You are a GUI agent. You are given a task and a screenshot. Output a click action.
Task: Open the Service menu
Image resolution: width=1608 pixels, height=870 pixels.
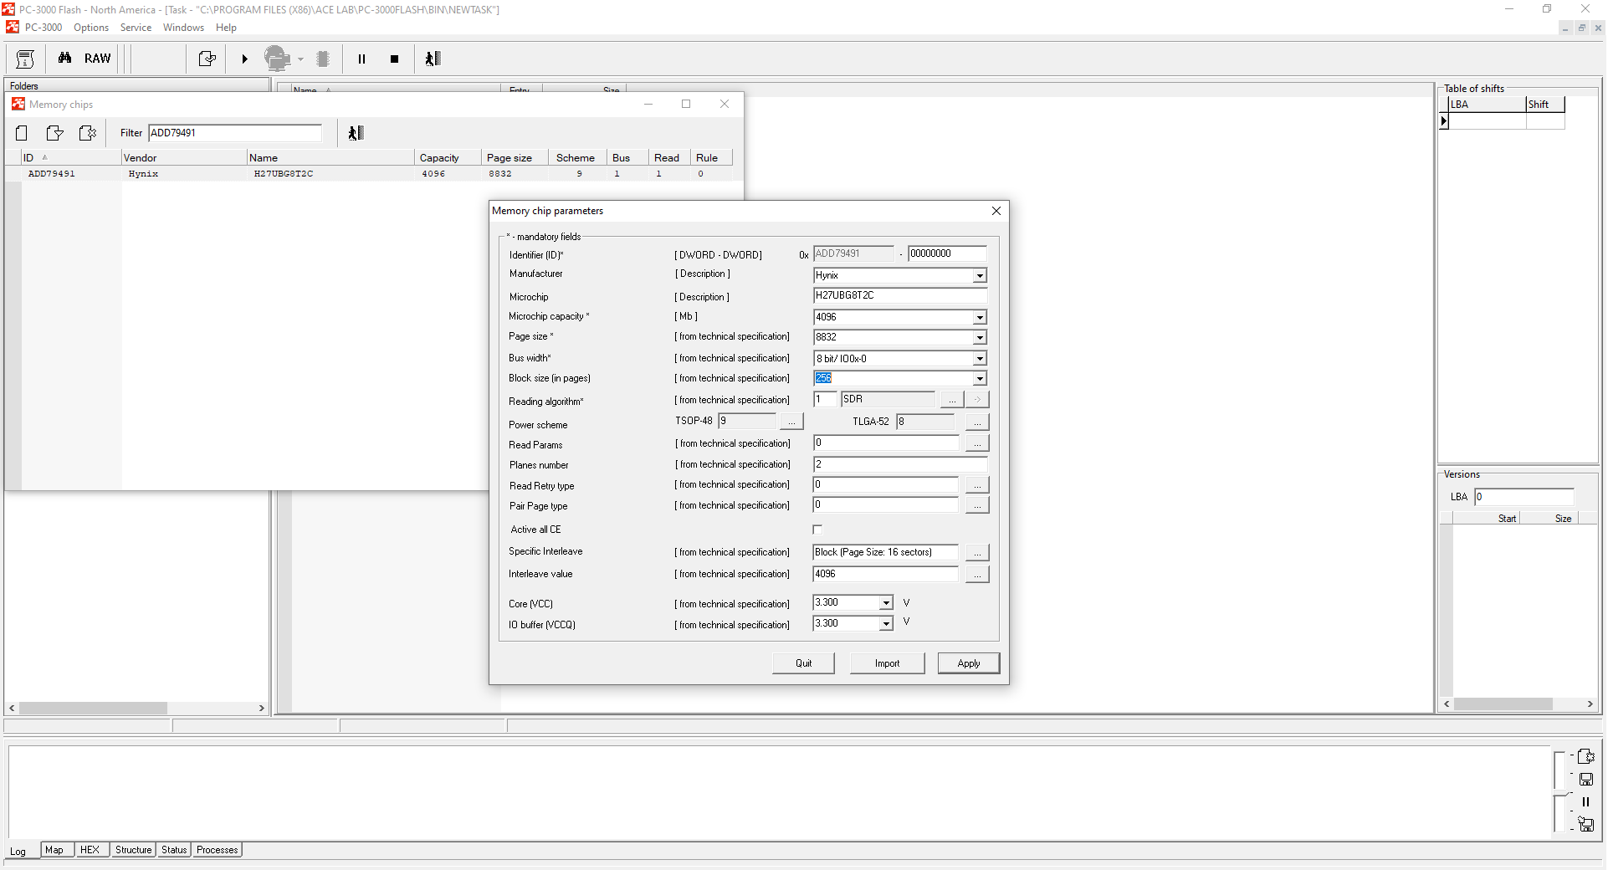pyautogui.click(x=136, y=28)
